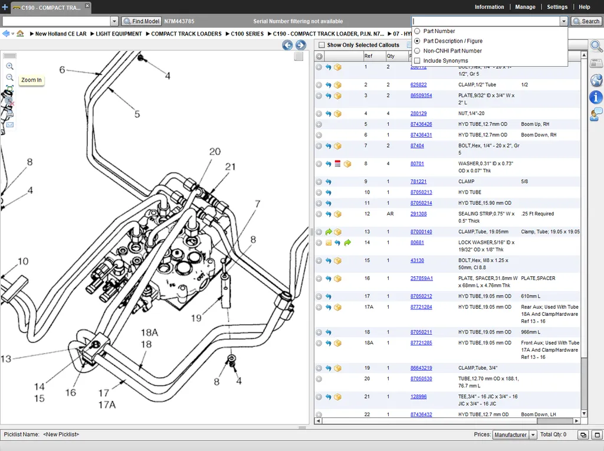Expand the model selection combo box arrow

pyautogui.click(x=114, y=21)
